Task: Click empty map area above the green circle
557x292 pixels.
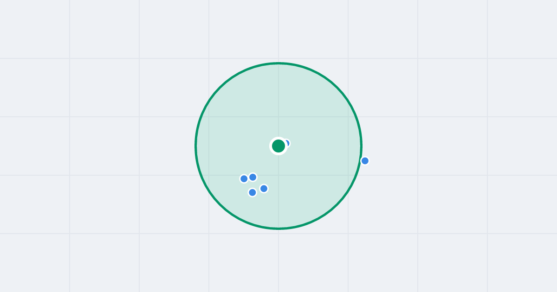Action: 278,30
